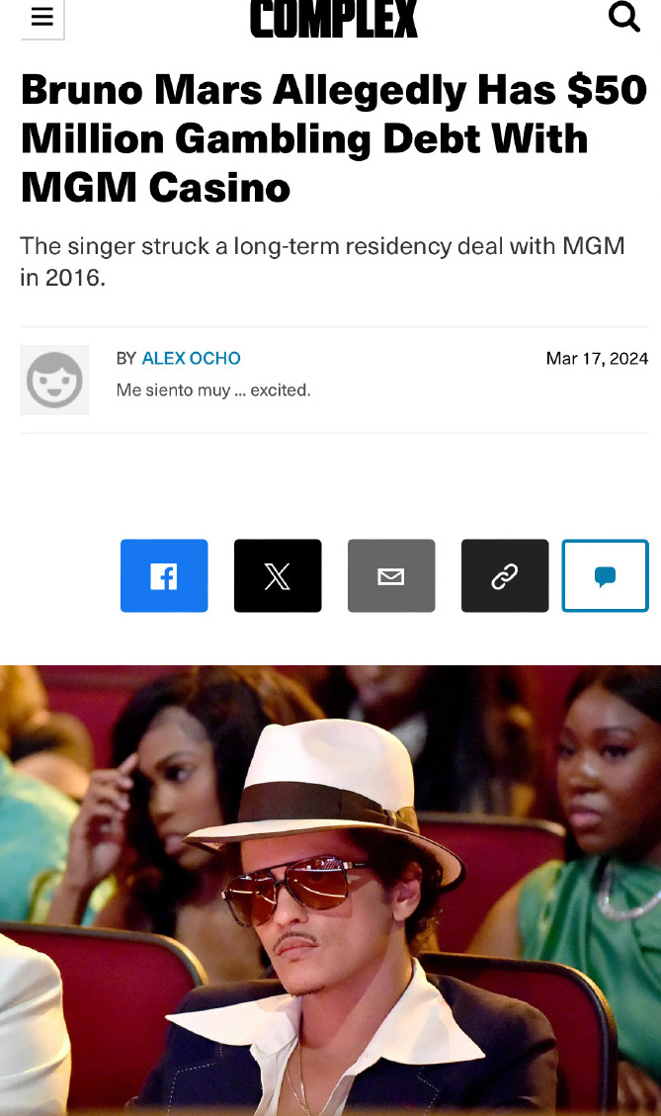The height and width of the screenshot is (1116, 661).
Task: Open comments with speech bubble icon
Action: [x=605, y=576]
